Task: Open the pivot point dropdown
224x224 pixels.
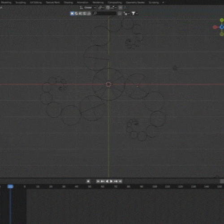Action: (101, 8)
